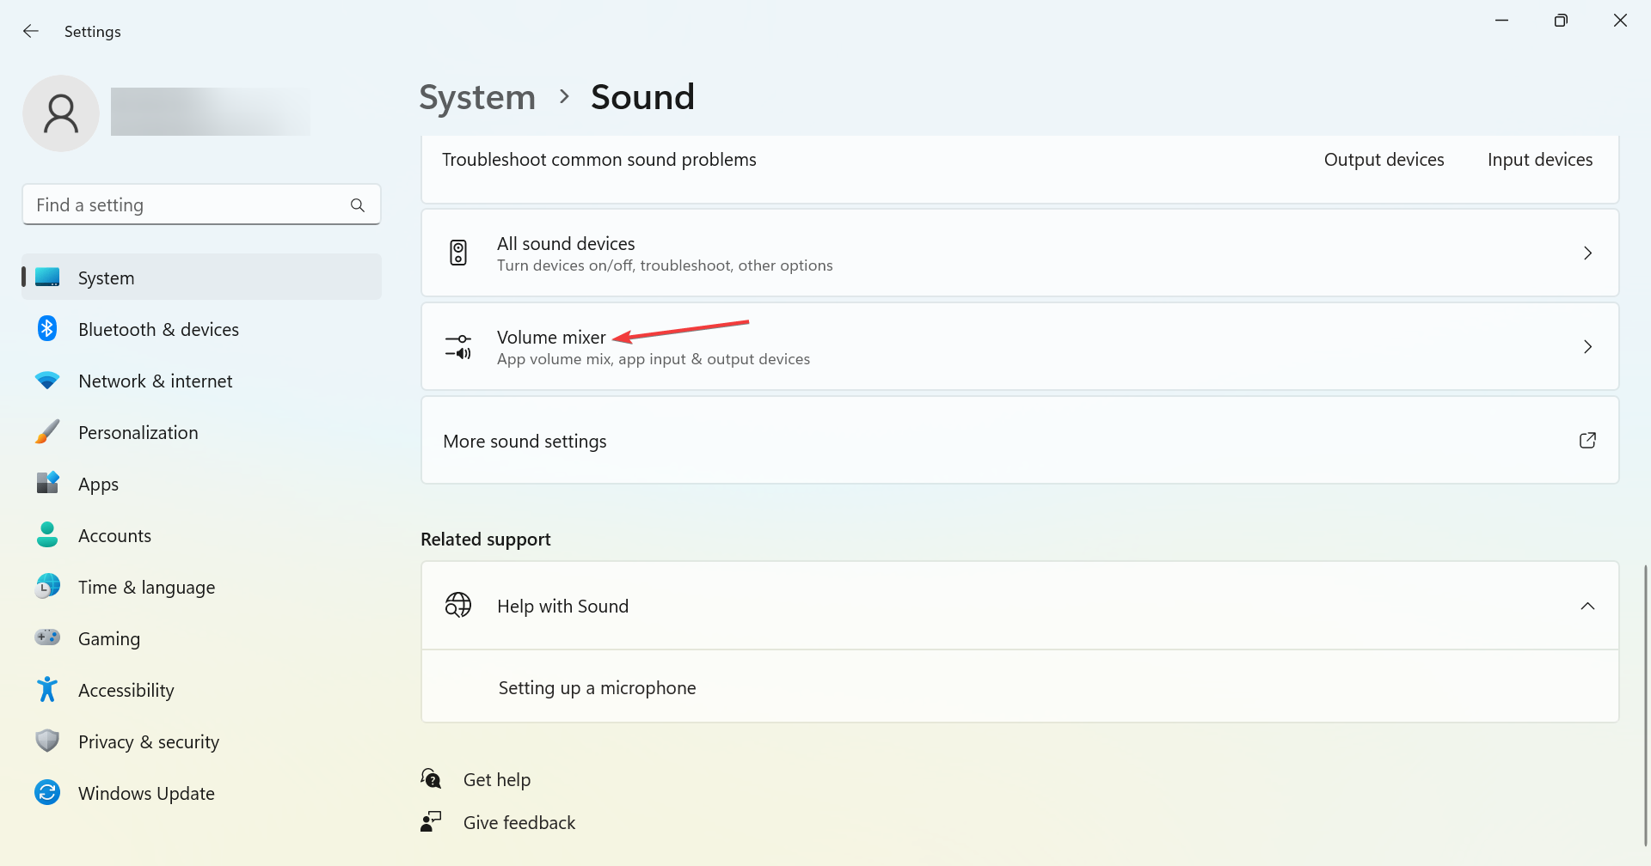Screen dimensions: 1651x866
Task: Click the Sound page title
Action: (x=642, y=97)
